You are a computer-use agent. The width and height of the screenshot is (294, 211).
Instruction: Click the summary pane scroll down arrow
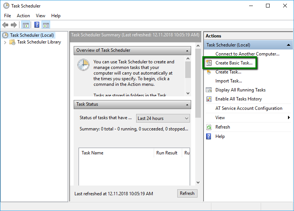tap(198, 183)
